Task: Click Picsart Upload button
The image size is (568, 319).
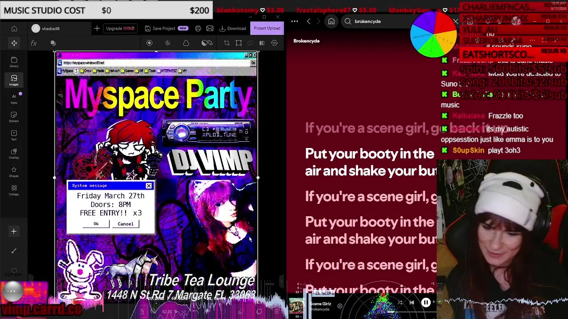Action: pos(267,28)
